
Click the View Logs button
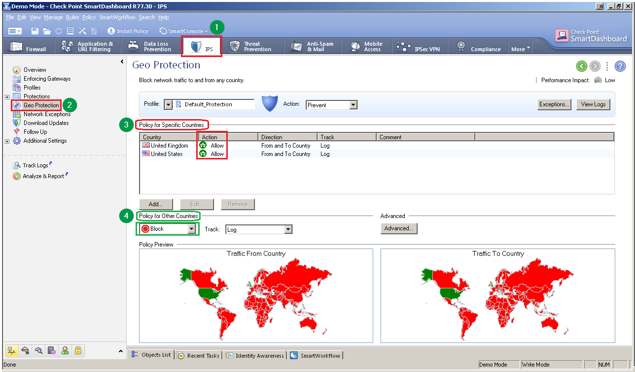(594, 104)
